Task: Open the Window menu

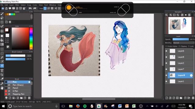Action: click(x=53, y=5)
